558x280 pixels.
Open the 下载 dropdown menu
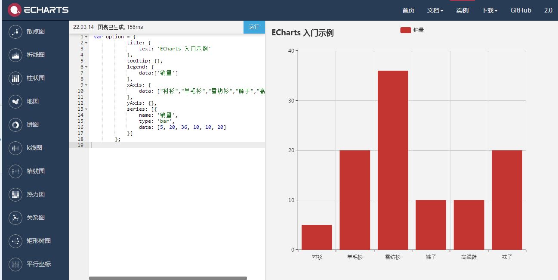(489, 10)
